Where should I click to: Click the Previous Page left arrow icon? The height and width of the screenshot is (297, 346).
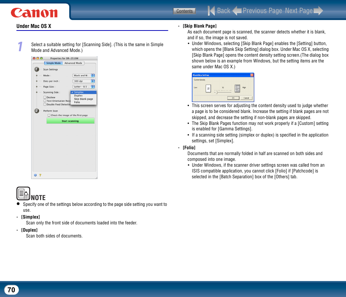click(x=237, y=11)
